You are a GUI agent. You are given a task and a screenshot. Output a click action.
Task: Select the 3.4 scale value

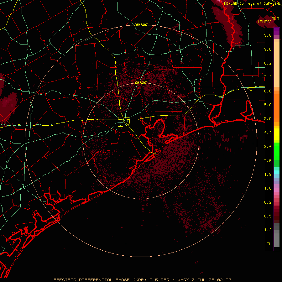[268, 147]
